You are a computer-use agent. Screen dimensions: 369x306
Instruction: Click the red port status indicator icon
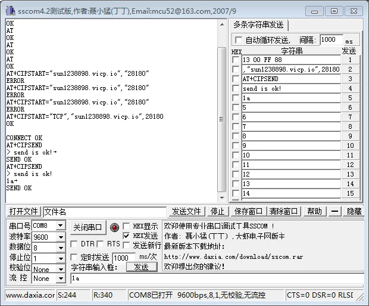tap(114, 228)
